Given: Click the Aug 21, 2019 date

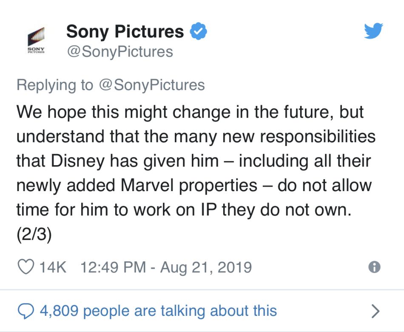Looking at the screenshot, I should point(206,267).
